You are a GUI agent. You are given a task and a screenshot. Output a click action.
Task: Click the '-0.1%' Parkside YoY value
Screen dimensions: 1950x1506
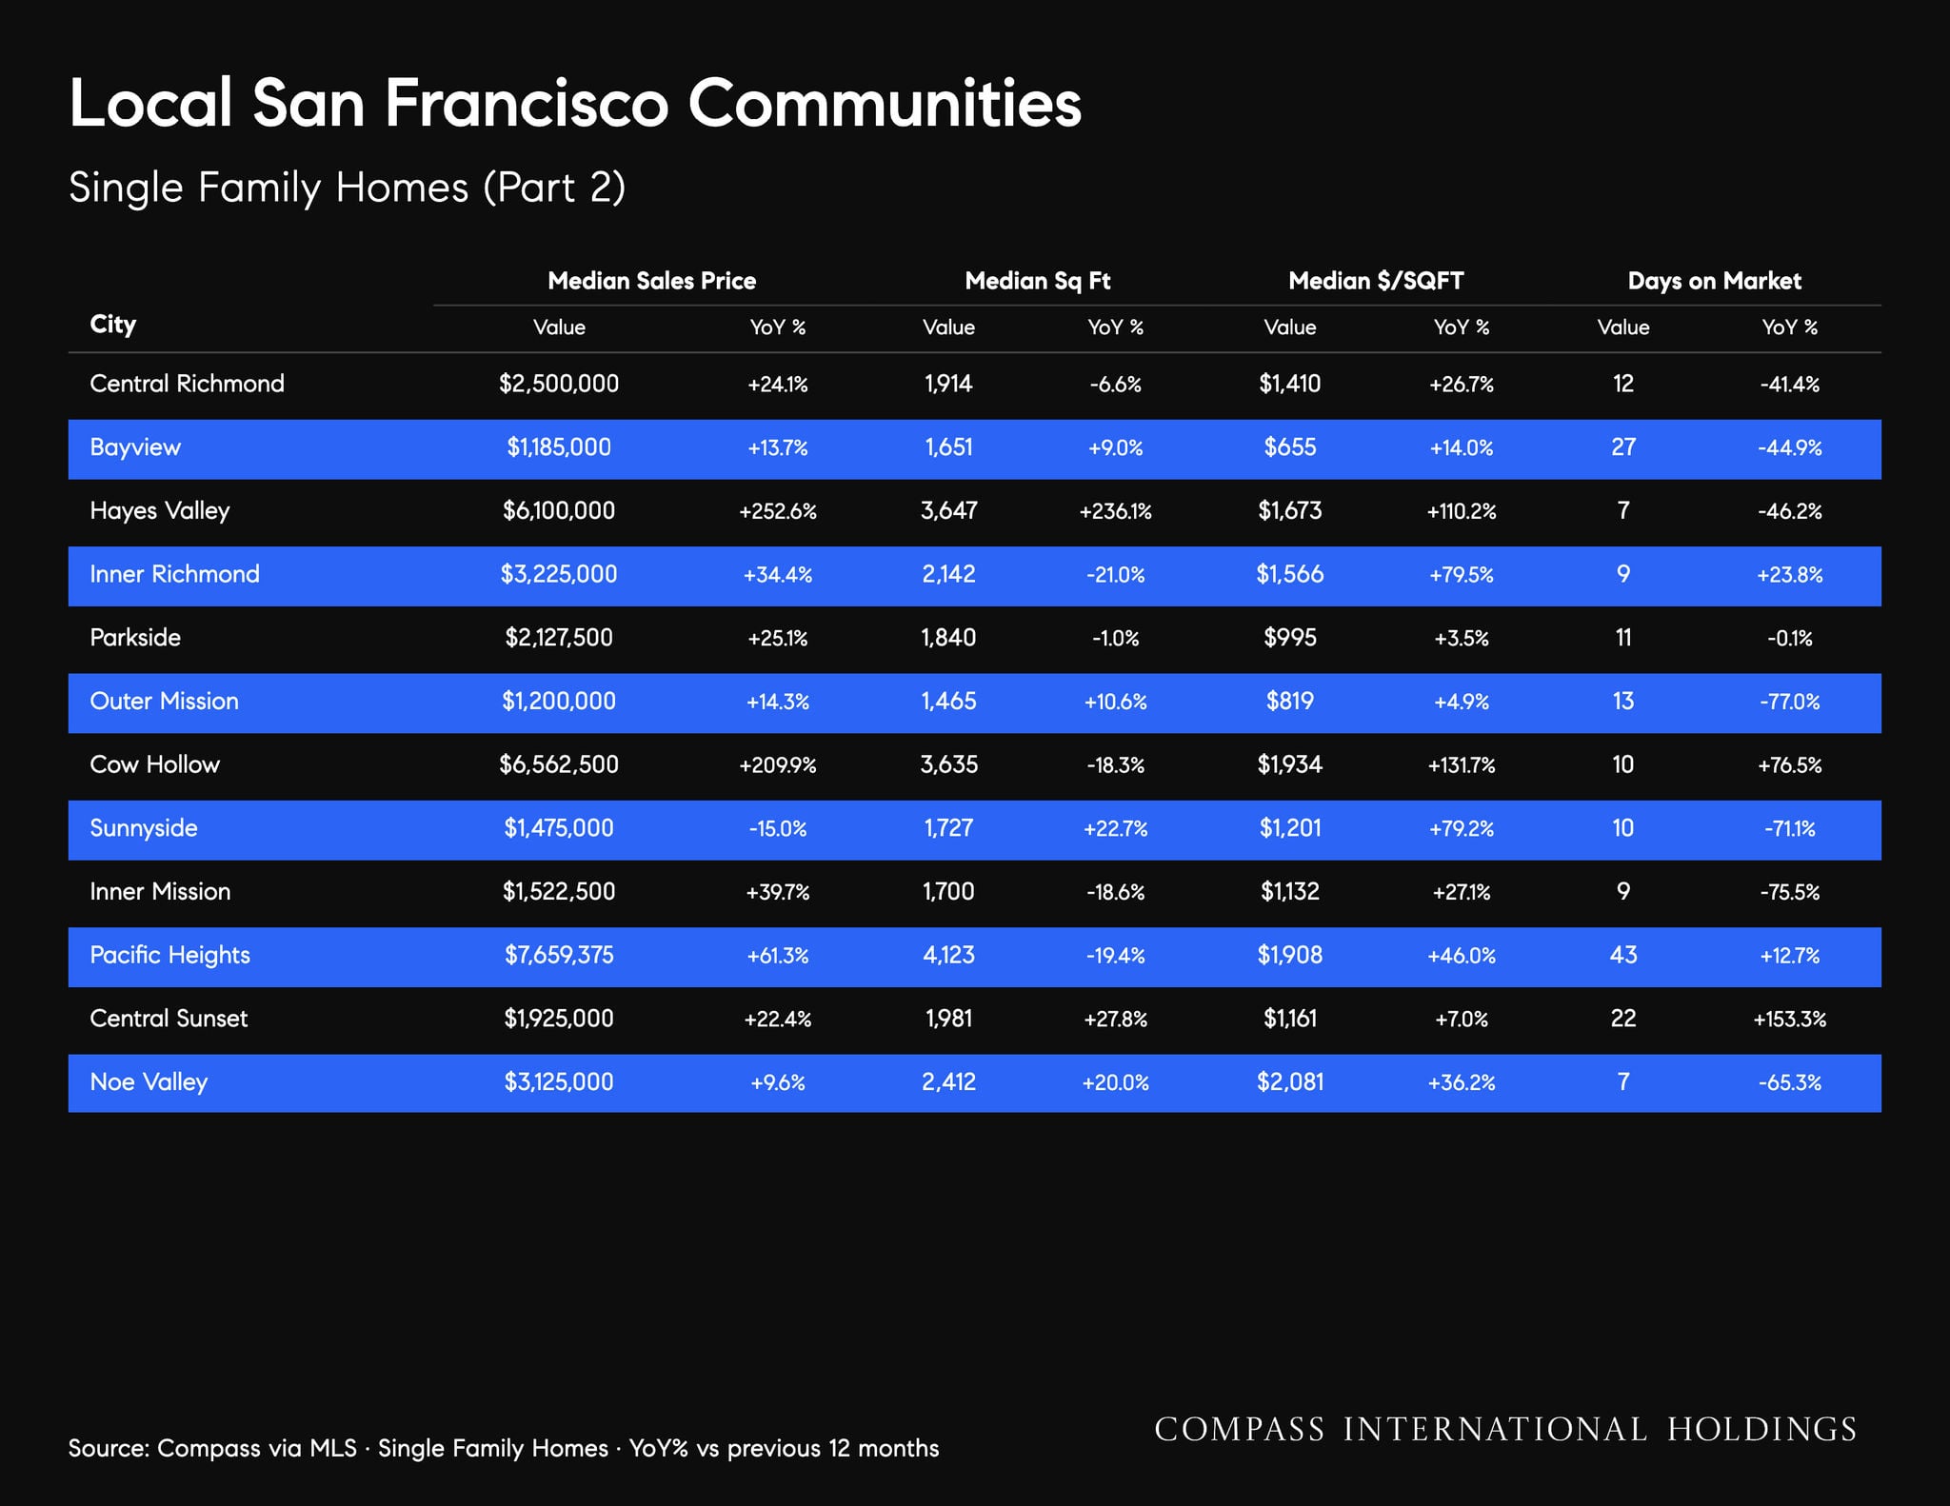coord(1790,639)
